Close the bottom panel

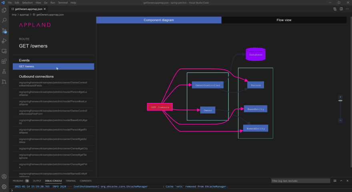click(x=348, y=181)
